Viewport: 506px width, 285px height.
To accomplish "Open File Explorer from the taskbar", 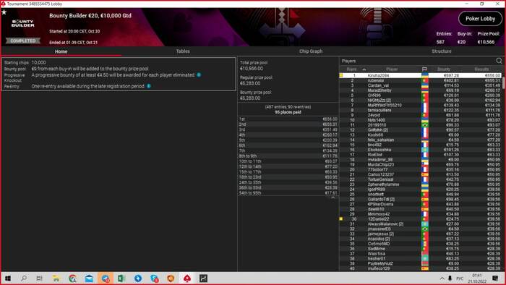I will 56,278.
